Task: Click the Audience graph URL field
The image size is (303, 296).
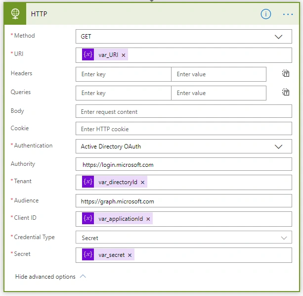Action: click(184, 201)
